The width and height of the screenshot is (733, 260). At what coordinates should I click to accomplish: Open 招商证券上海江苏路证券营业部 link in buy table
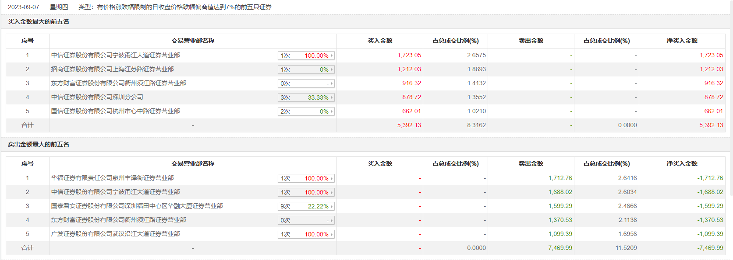(112, 69)
